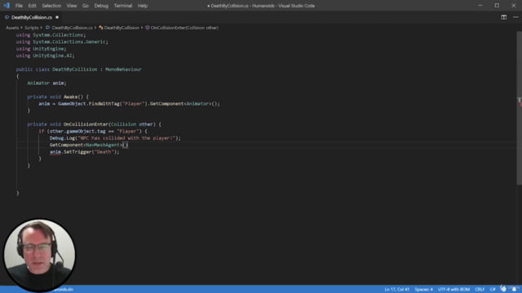
Task: Click the flame icon in status bar
Action: tap(503, 289)
